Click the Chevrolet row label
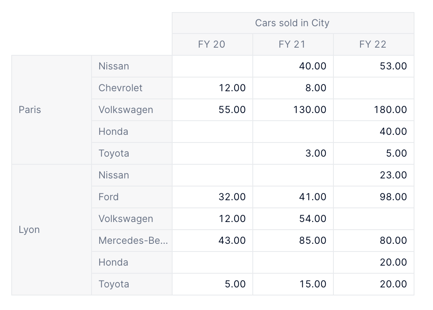 131,88
